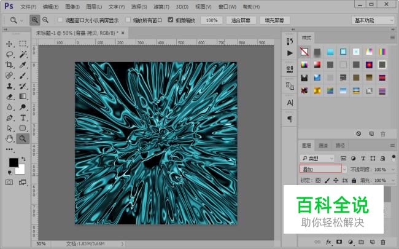Select the Rectangular Marquee tool
This screenshot has height=249, width=399.
click(23, 44)
